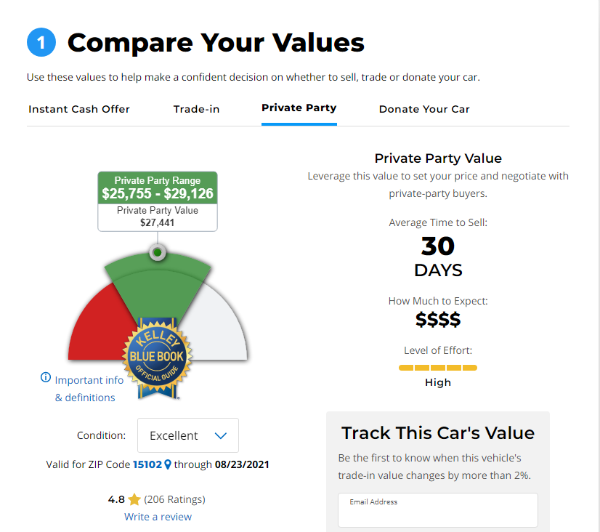
Task: Switch to the Instant Cash Offer tab
Action: point(79,109)
